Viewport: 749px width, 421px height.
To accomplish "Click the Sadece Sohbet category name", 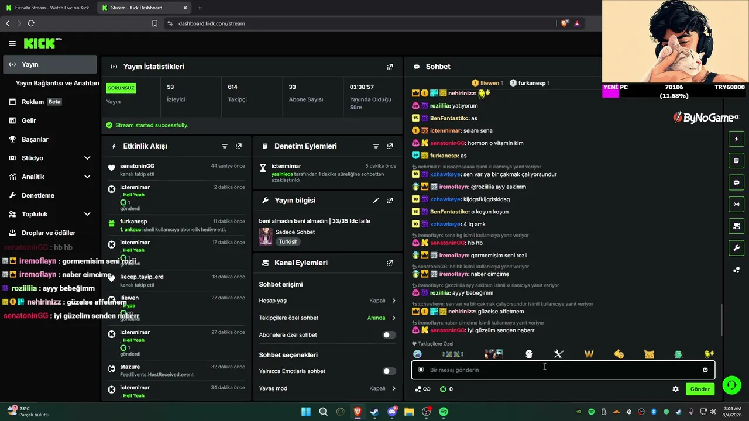I will coord(295,232).
